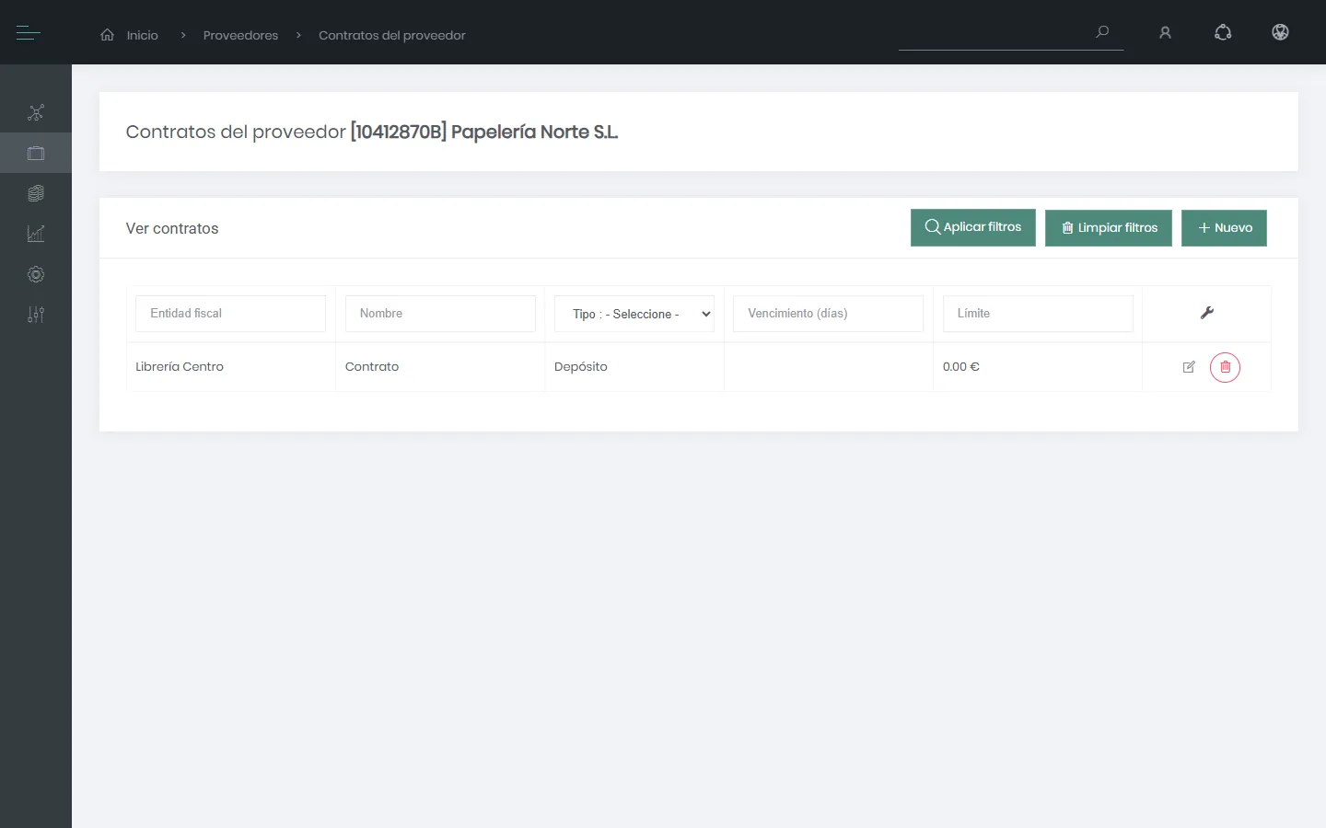Open the wallet sidebar section
1326x828 pixels.
click(36, 154)
